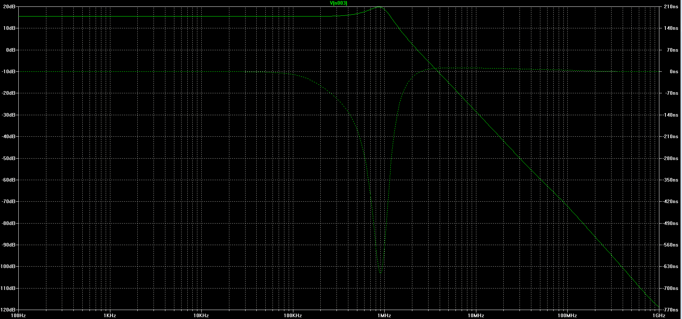The width and height of the screenshot is (682, 319).
Task: Select the 20dB left axis label
Action: pos(9,6)
